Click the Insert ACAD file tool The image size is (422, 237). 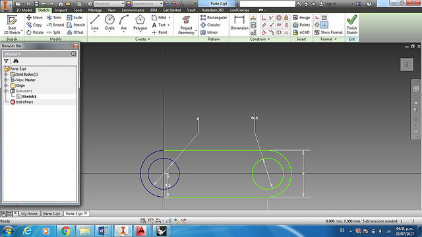tap(301, 32)
